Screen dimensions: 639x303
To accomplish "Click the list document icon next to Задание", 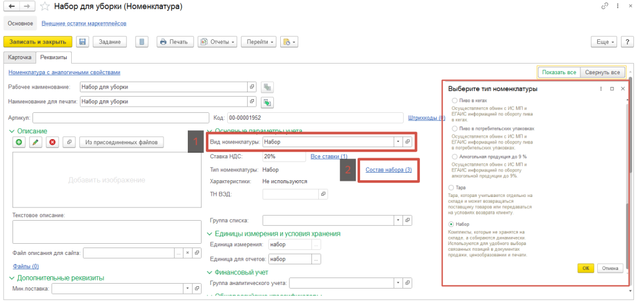I will tap(142, 42).
